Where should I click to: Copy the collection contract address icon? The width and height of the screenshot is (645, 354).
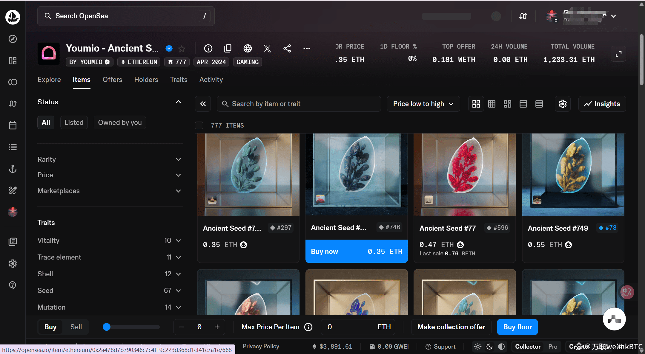click(x=228, y=48)
